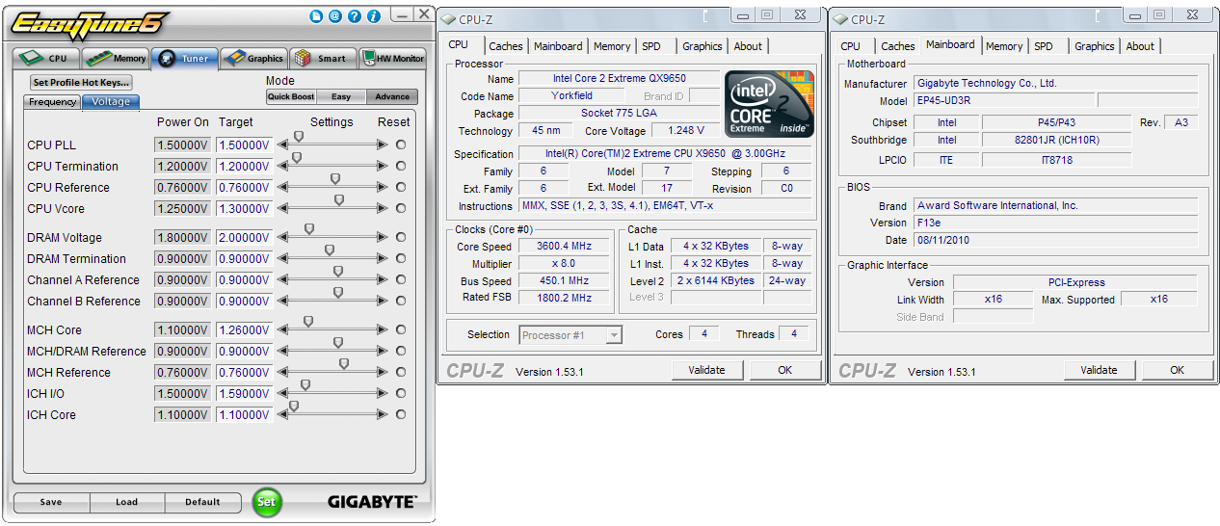Click the Intel Core 2 Extreme logo
The width and height of the screenshot is (1220, 526).
coord(770,103)
